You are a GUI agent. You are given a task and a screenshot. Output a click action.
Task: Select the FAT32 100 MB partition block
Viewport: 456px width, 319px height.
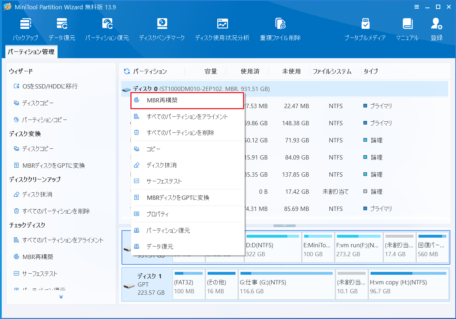point(189,284)
